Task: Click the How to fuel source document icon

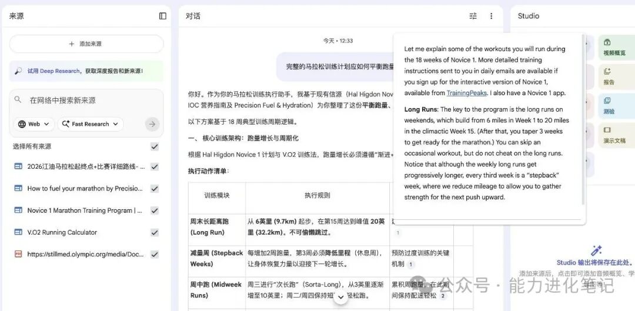Action: [x=18, y=188]
